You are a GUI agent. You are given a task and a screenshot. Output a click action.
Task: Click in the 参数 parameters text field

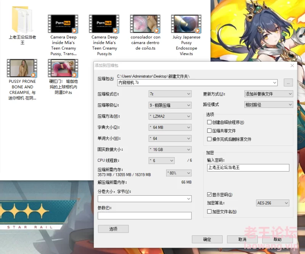(144, 215)
